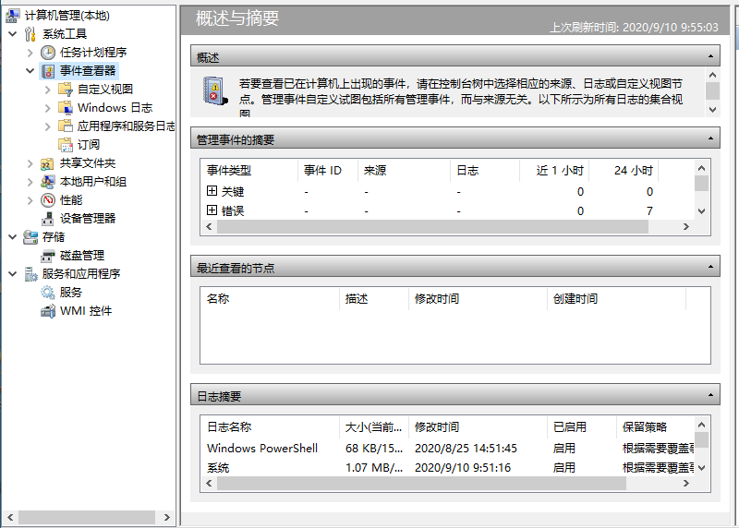Click the 概述 description scroll up arrow
Screen dimensions: 739x528
712,75
